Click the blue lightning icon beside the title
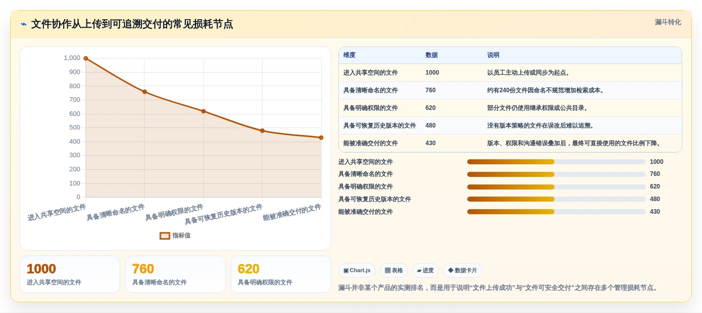 pos(24,24)
